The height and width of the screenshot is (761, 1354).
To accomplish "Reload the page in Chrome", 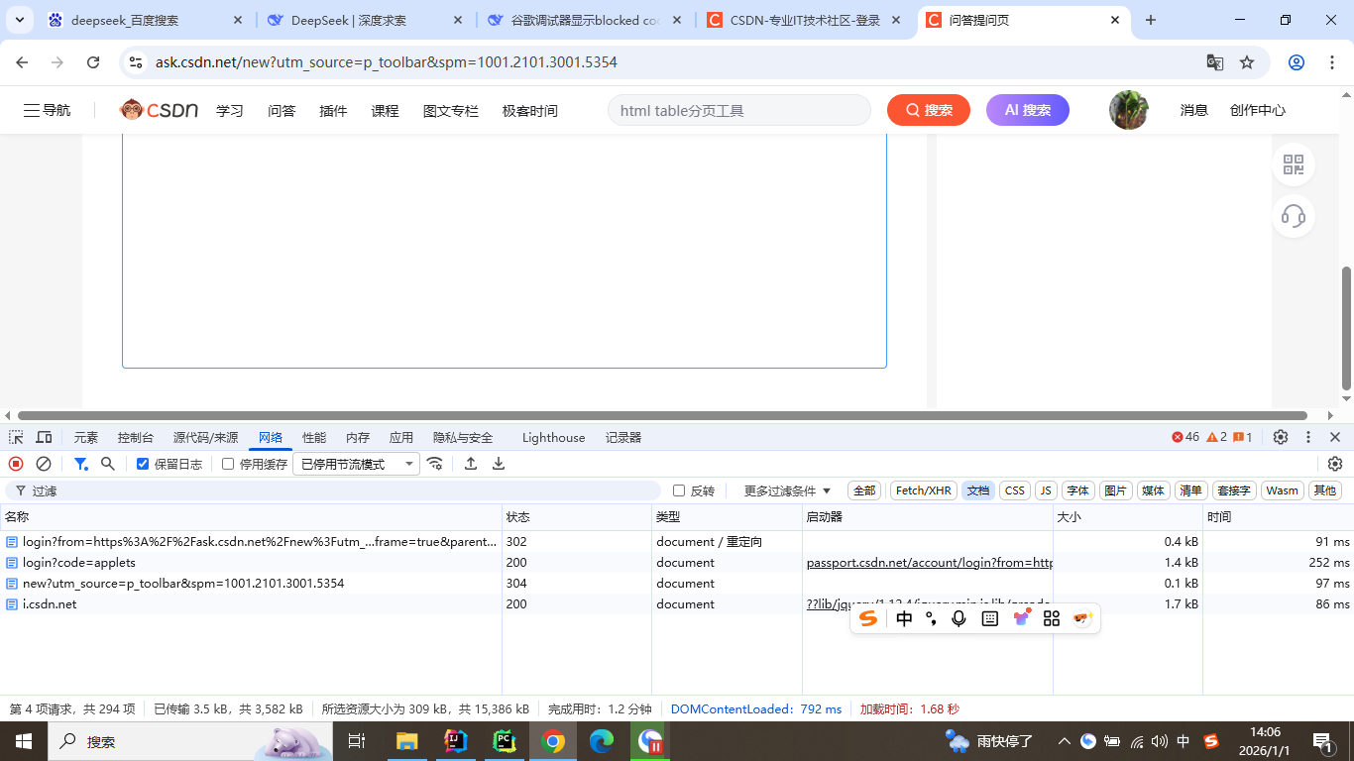I will tap(93, 62).
